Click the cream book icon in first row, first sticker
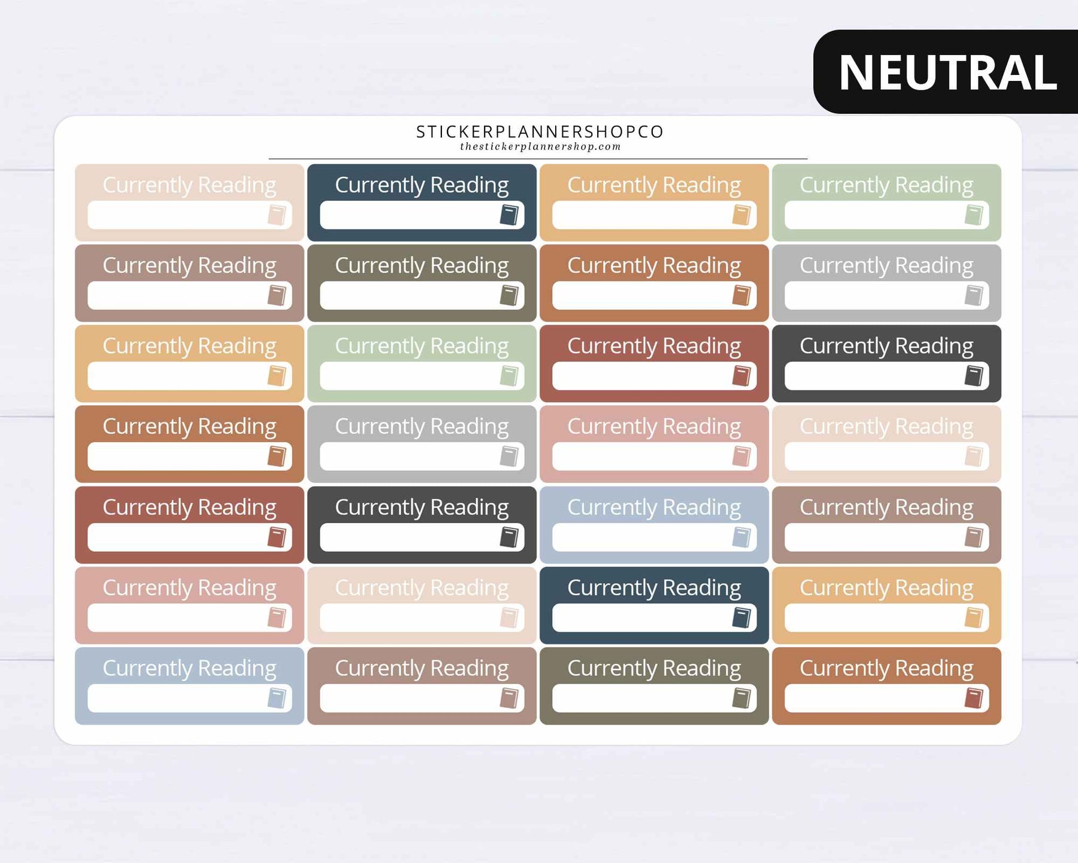Viewport: 1078px width, 863px height. (277, 215)
